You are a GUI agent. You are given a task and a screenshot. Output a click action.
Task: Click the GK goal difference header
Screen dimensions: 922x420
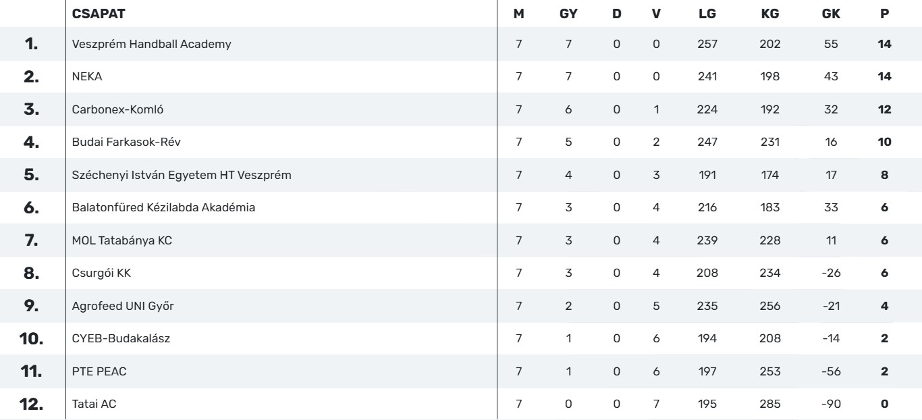coord(831,14)
